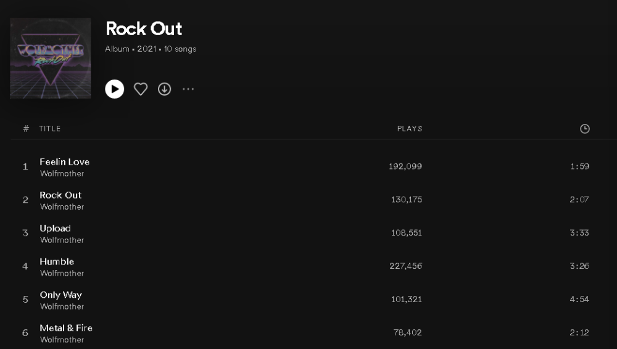Play the track Metal & Fire
Viewport: 617px width, 349px height.
coord(66,328)
